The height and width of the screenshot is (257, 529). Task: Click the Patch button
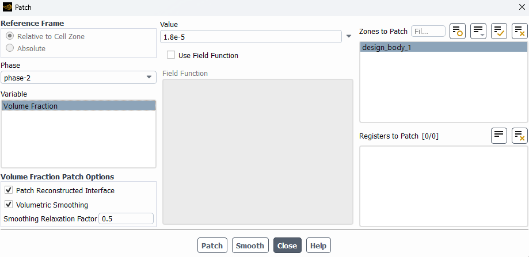point(212,246)
